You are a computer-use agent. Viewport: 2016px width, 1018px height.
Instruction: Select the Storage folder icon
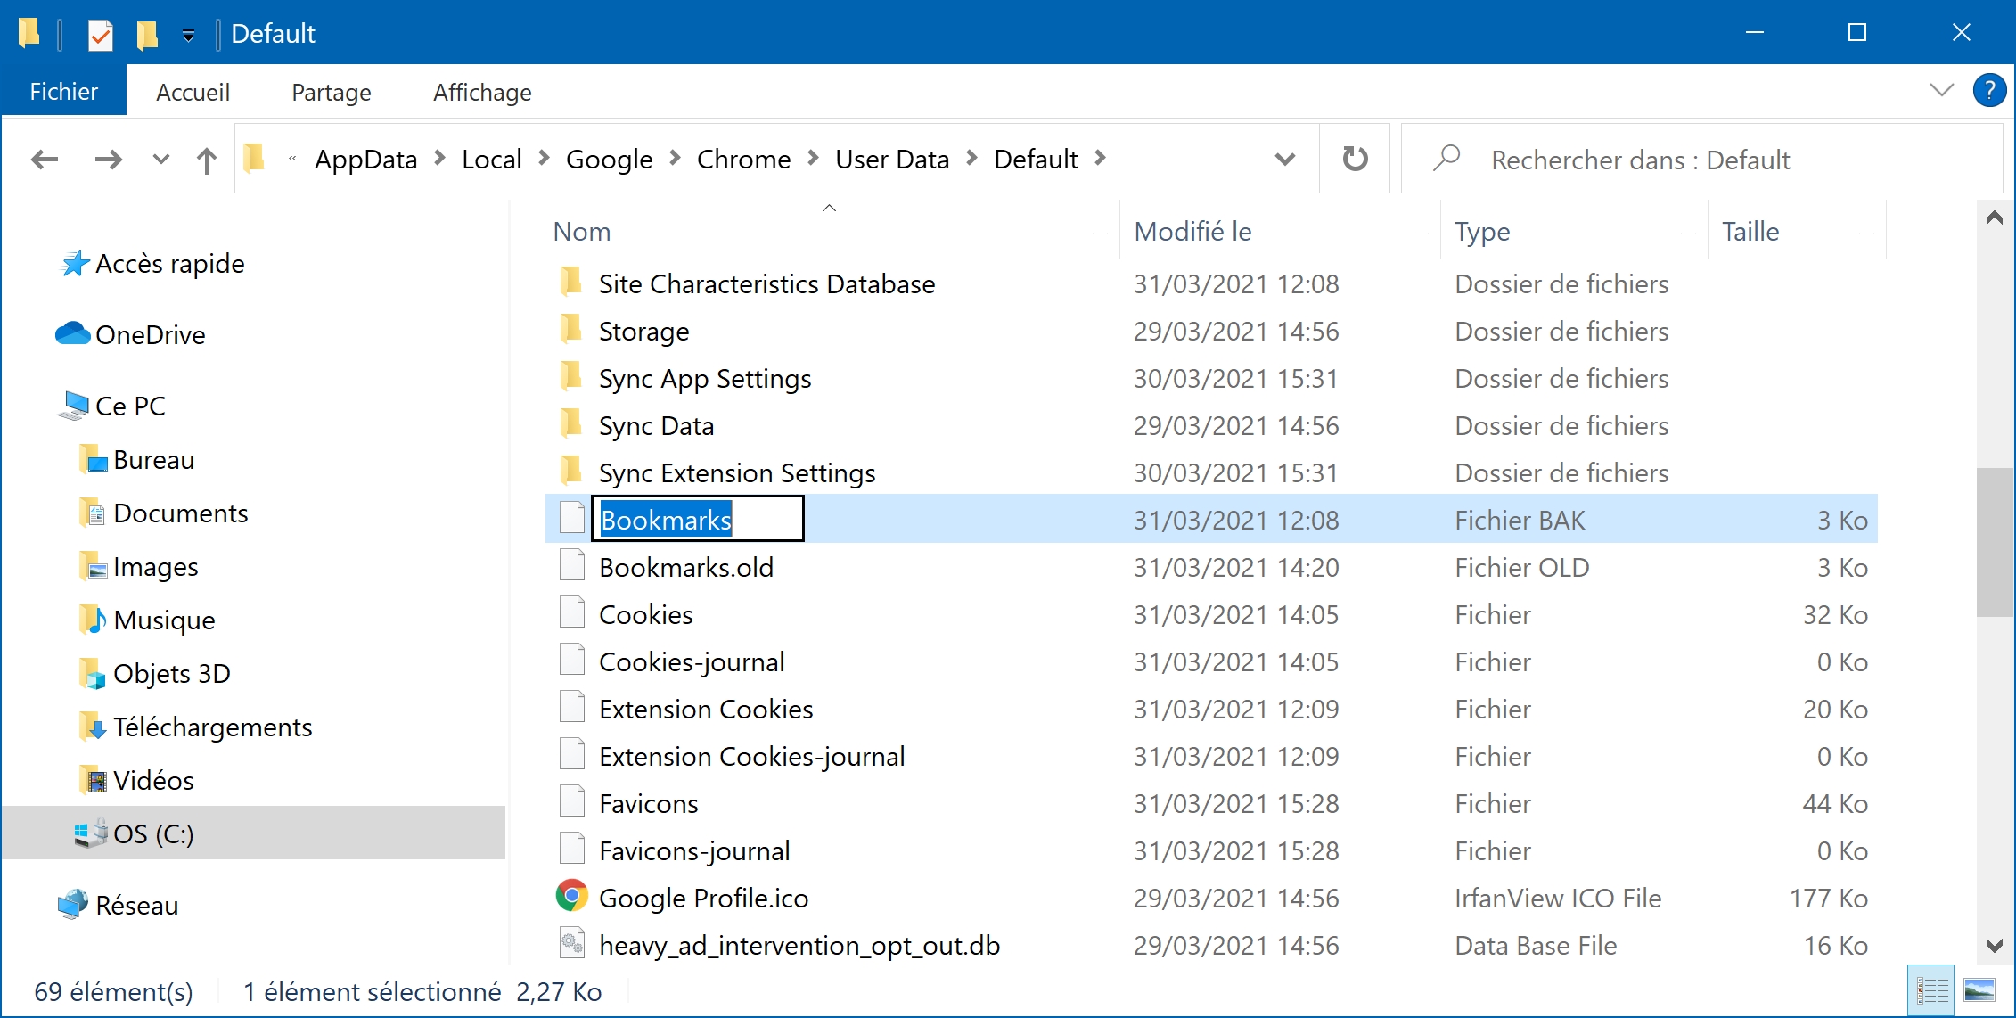pyautogui.click(x=571, y=330)
